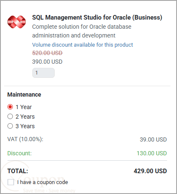
Task: Open the volume discount available link
Action: [x=82, y=45]
